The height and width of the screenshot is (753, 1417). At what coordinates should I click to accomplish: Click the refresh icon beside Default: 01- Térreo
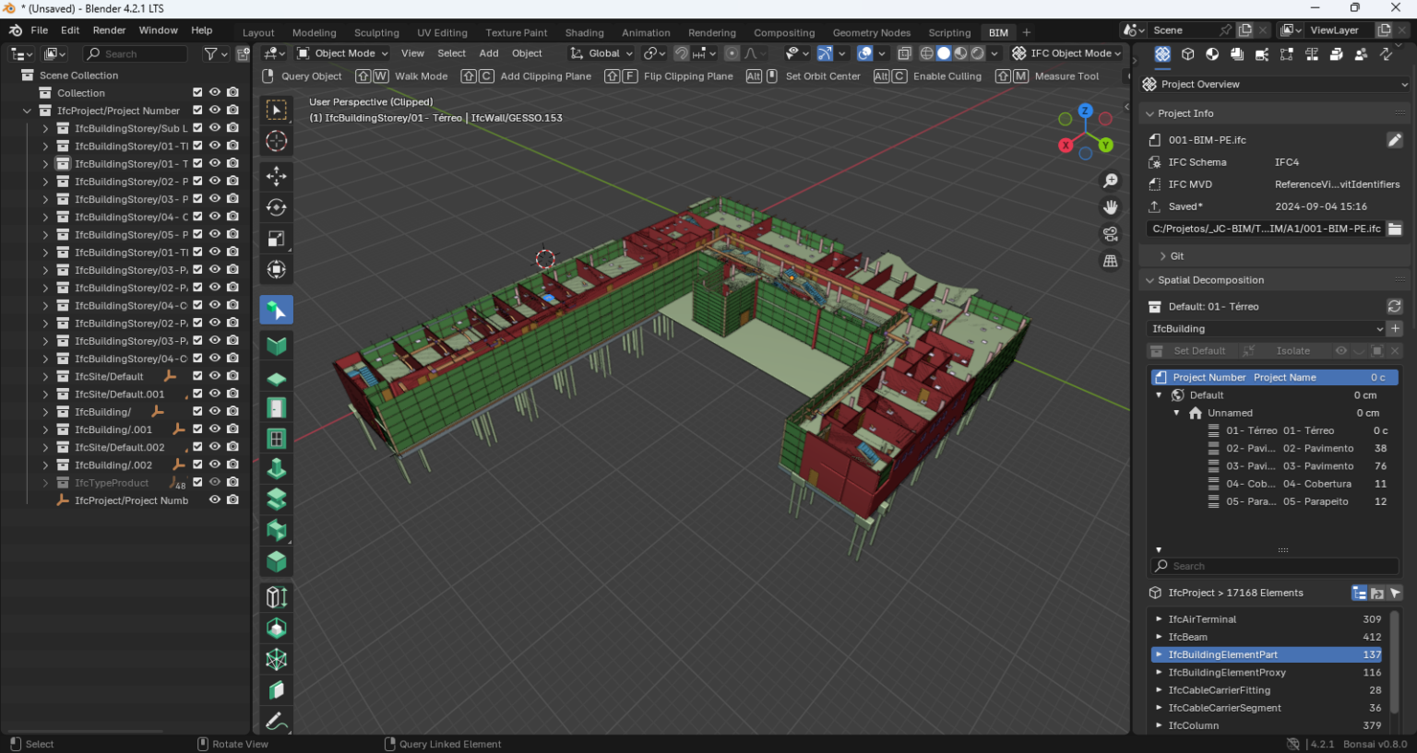[x=1393, y=306]
